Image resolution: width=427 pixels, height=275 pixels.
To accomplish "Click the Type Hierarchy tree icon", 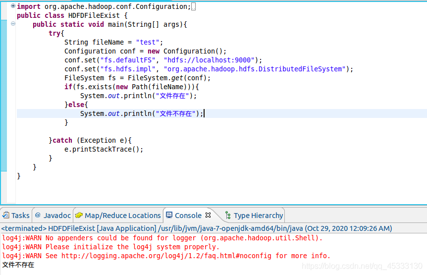I will coord(228,215).
